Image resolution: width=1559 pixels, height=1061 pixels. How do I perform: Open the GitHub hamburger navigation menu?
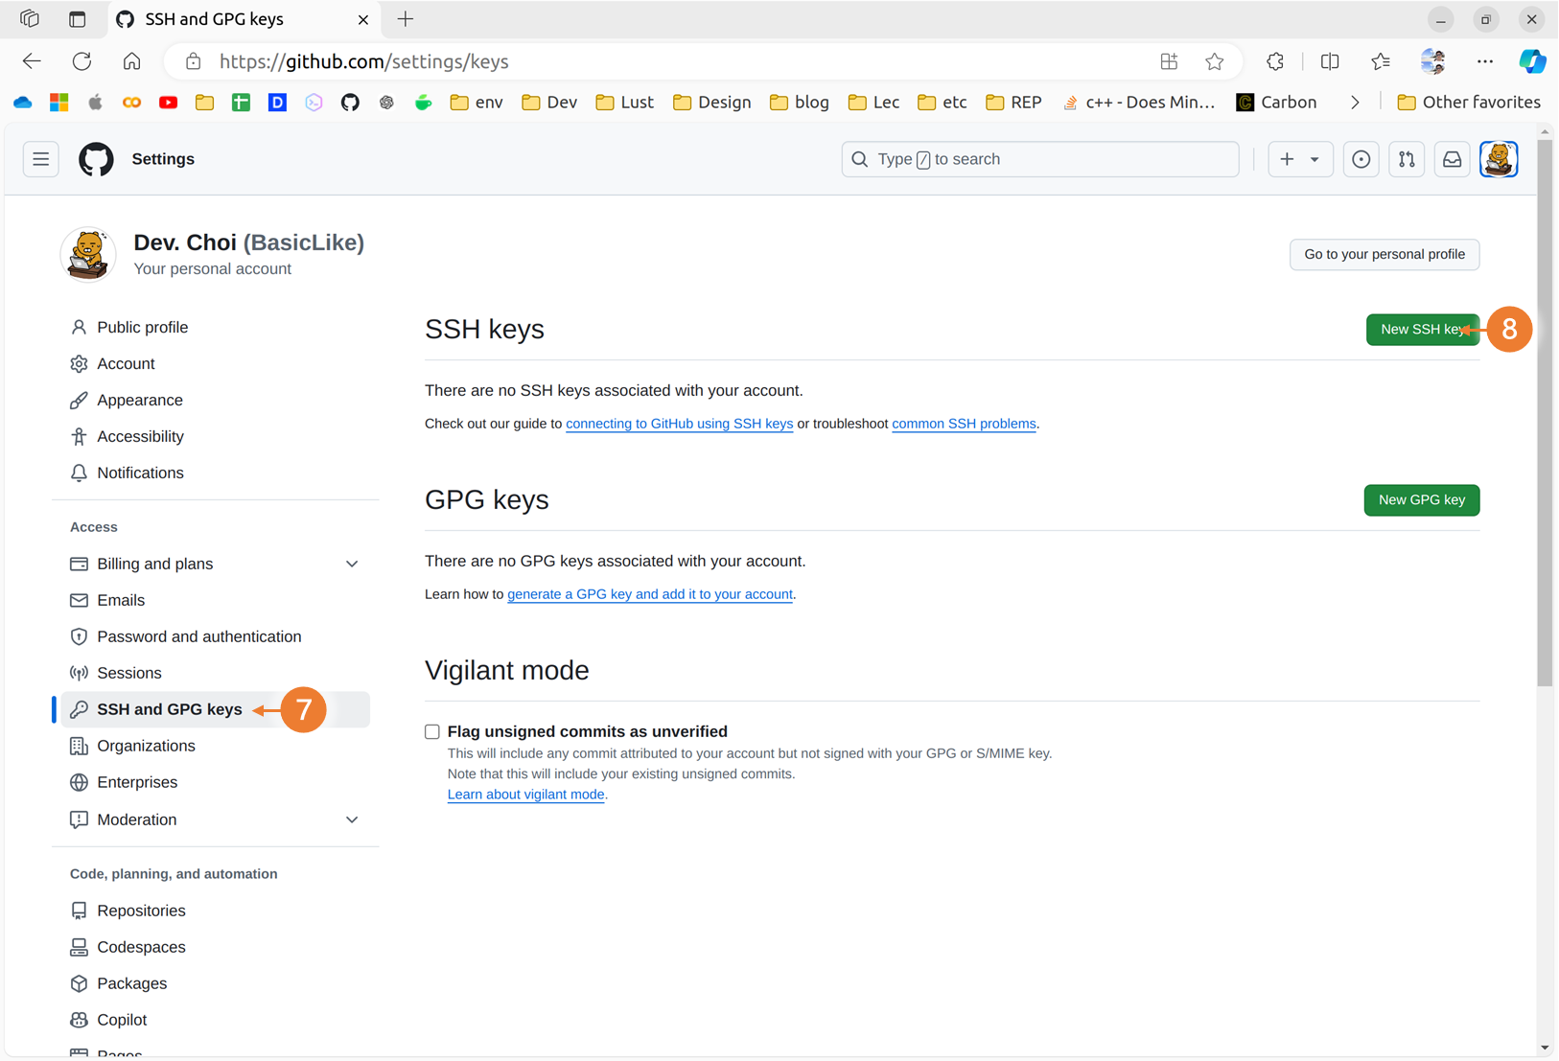pyautogui.click(x=41, y=159)
